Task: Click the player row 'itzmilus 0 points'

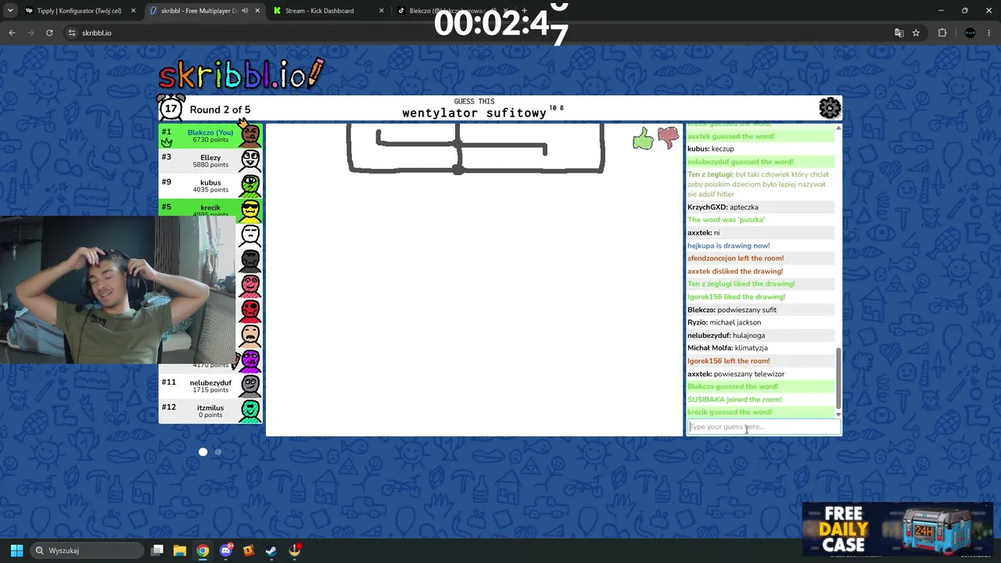Action: click(210, 411)
